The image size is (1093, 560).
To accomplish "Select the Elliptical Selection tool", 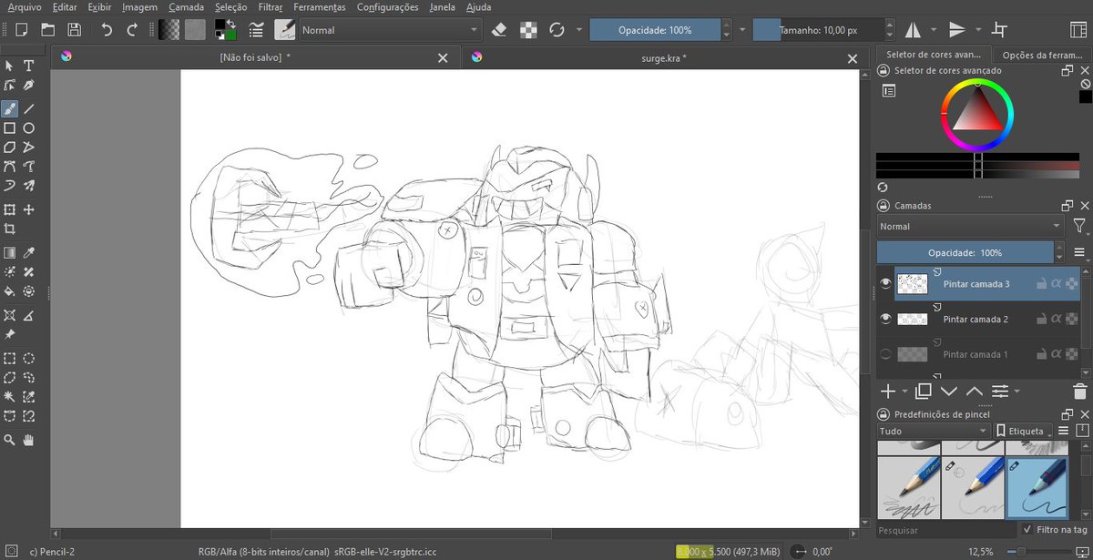I will pos(29,358).
